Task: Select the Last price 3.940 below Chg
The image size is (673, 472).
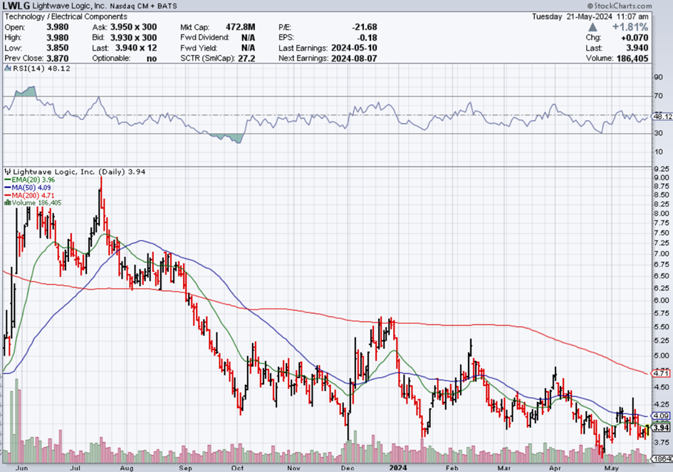Action: [637, 48]
